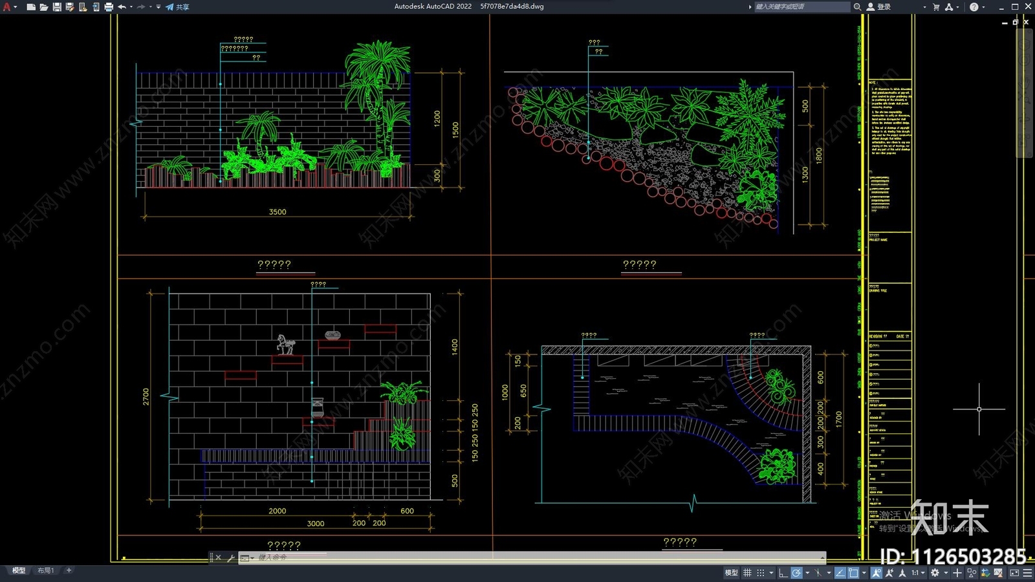1035x582 pixels.
Task: Switch to the 模型 model tab
Action: coord(19,570)
